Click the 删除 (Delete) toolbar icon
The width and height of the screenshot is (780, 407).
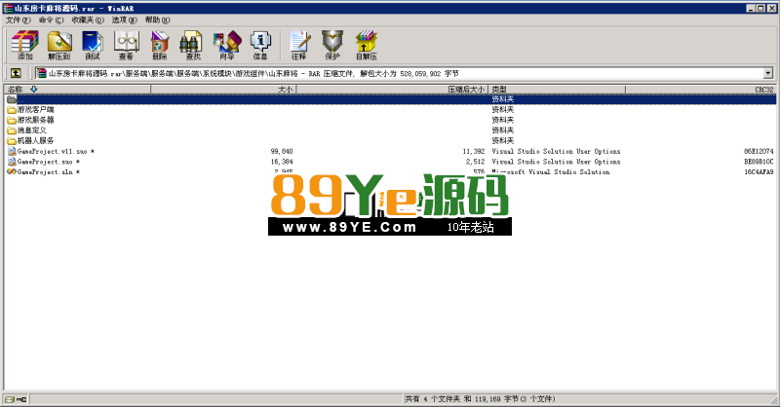pyautogui.click(x=159, y=45)
